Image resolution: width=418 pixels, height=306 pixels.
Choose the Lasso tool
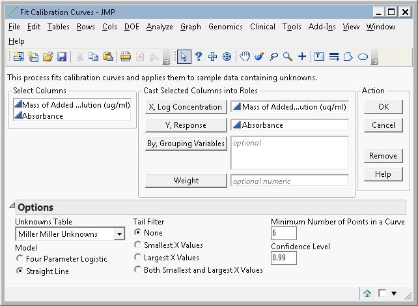coord(273,56)
